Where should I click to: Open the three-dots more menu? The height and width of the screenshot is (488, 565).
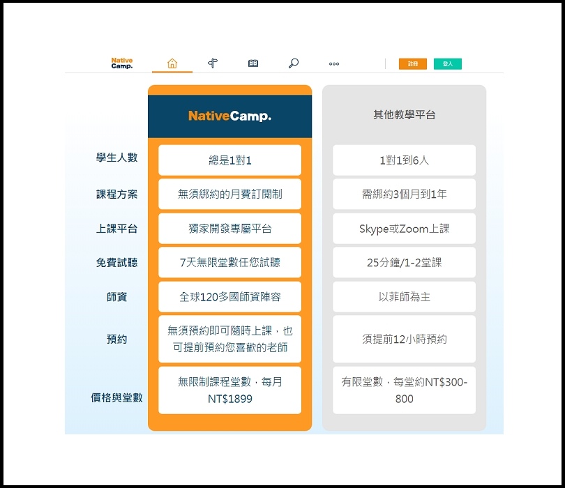(334, 63)
